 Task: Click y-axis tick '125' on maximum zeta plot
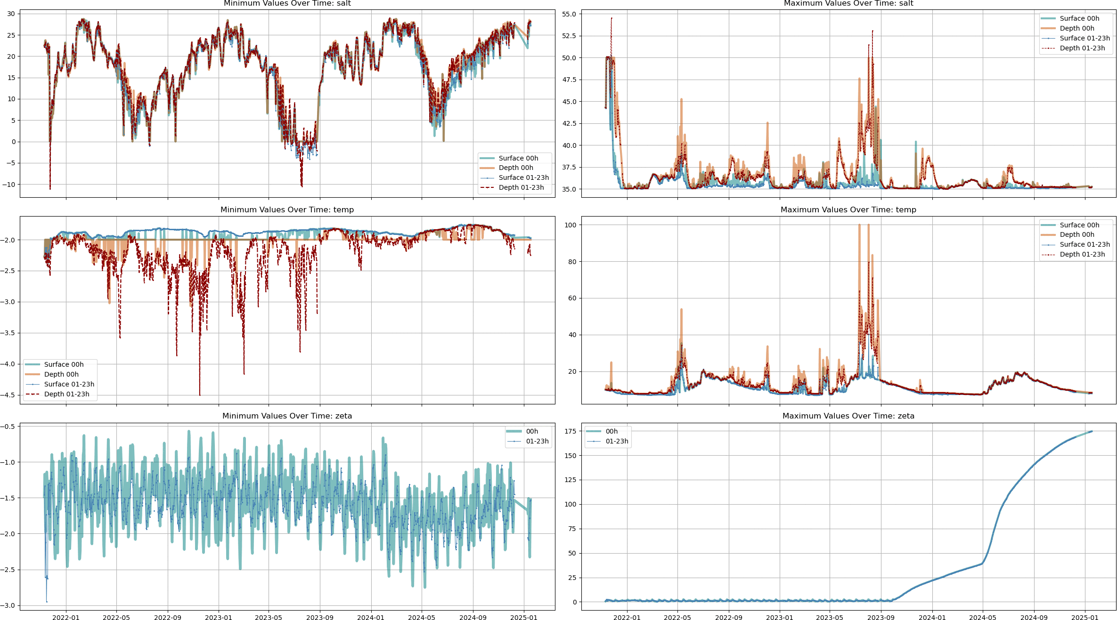coord(571,480)
